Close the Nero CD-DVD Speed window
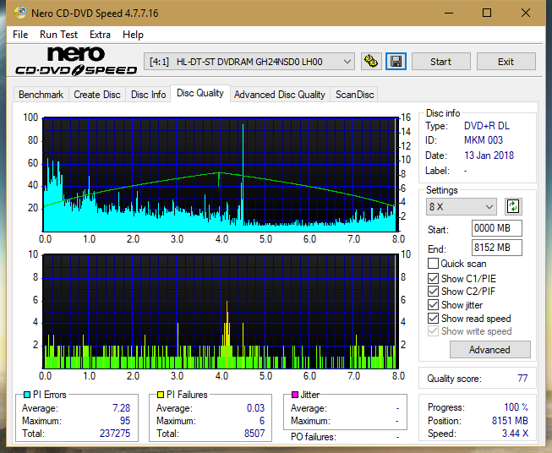The image size is (552, 453). point(526,13)
